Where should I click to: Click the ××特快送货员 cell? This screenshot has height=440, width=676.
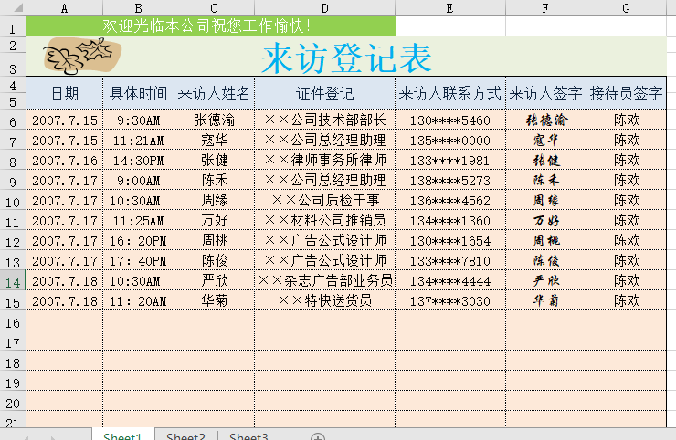pos(324,300)
